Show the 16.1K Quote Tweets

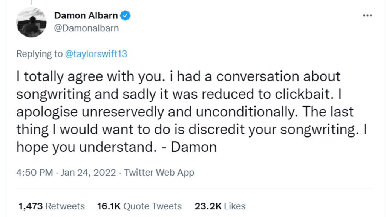click(139, 206)
